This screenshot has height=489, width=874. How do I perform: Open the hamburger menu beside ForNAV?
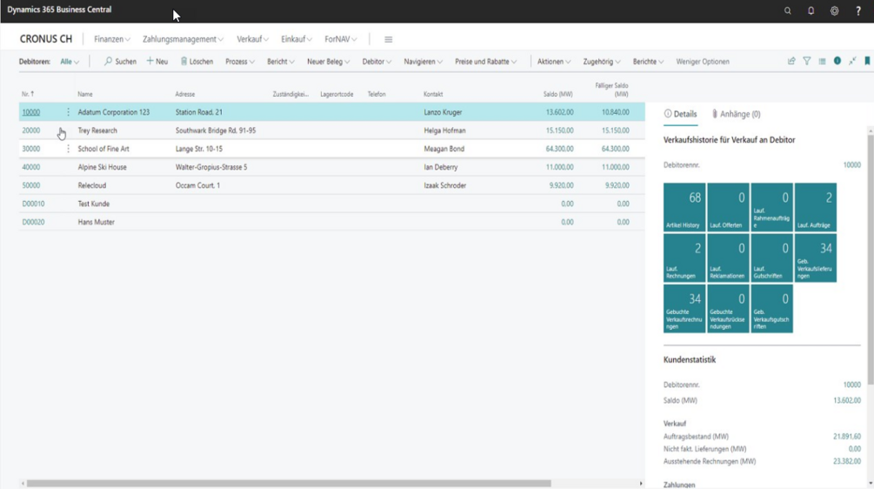coord(389,39)
